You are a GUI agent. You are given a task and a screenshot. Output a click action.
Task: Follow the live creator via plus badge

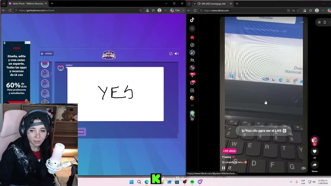[314, 144]
